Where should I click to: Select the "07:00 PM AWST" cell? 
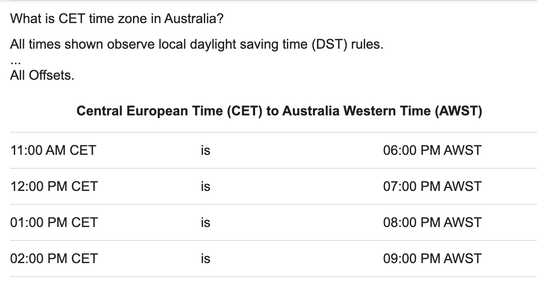pos(432,186)
